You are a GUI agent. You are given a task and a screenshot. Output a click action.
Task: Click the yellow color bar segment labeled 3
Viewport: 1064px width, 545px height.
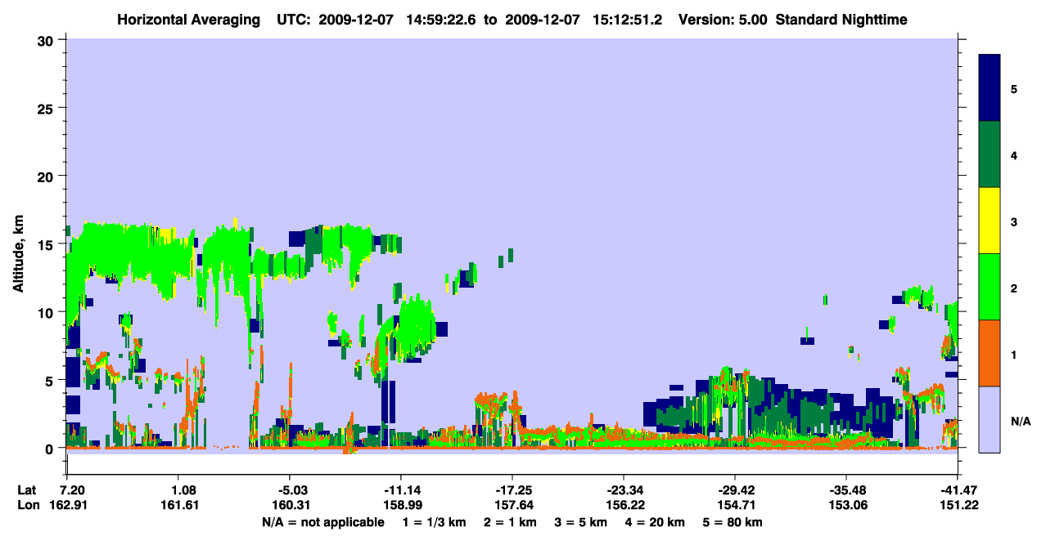click(990, 221)
